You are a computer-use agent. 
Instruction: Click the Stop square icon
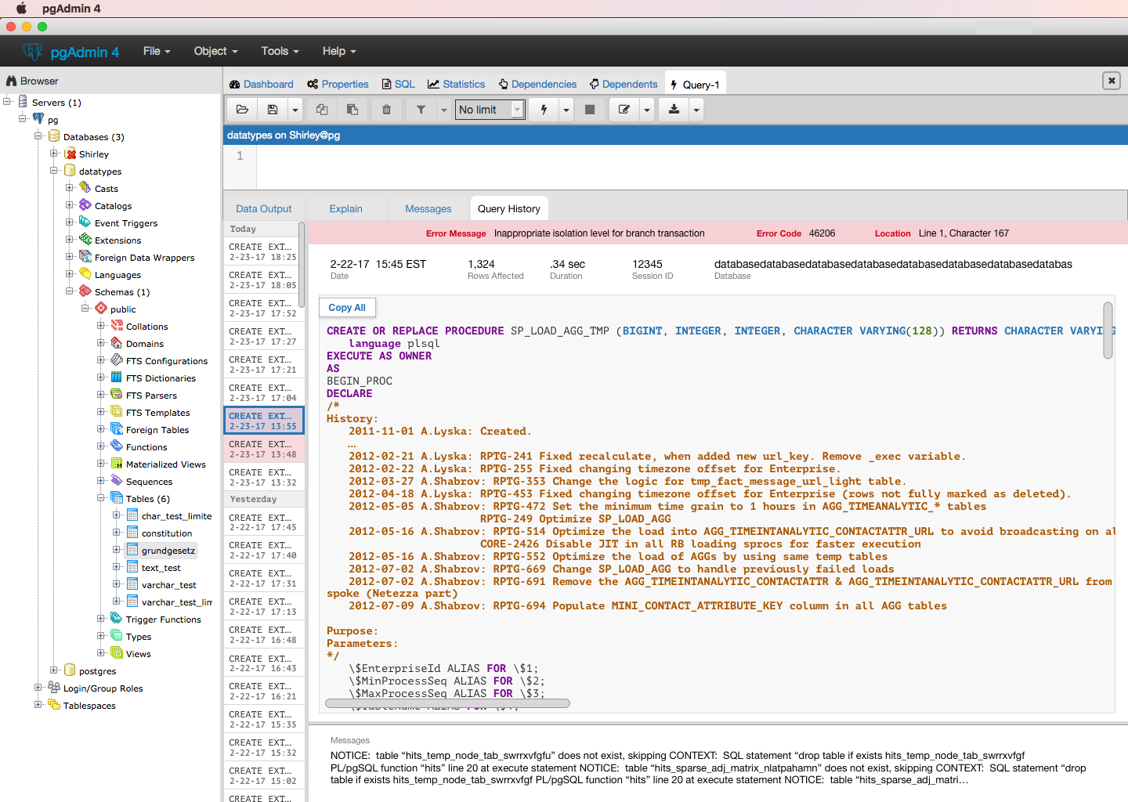tap(590, 110)
